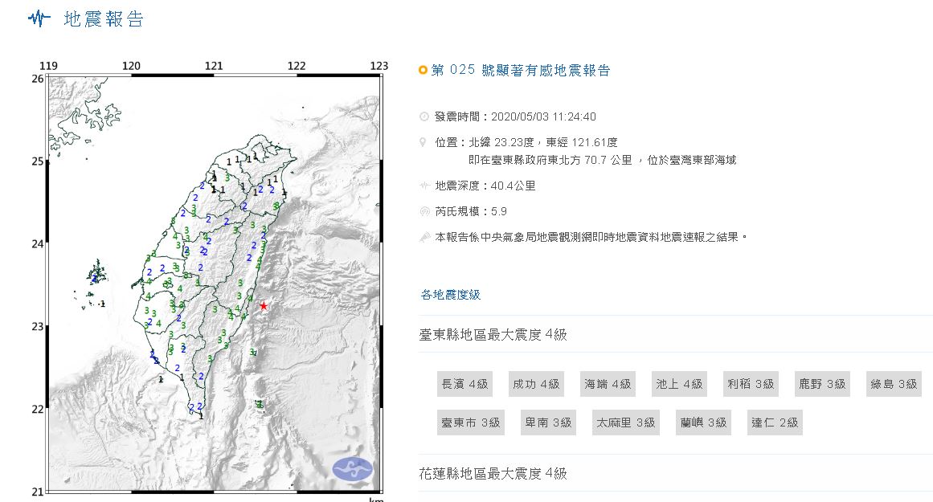Viewport: 933px width, 502px height.
Task: Select the 綠島 3級 intensity tile
Action: [893, 384]
